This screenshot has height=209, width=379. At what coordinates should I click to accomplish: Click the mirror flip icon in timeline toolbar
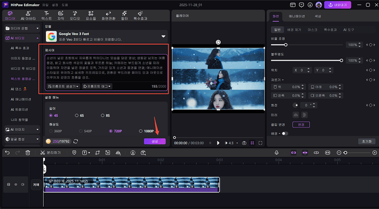[118, 153]
